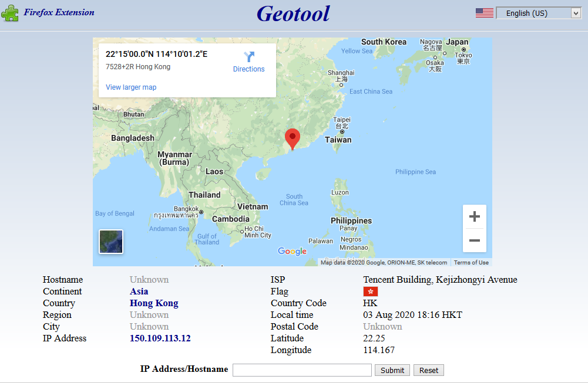Click the South Korea label on map
588x383 pixels.
point(384,42)
